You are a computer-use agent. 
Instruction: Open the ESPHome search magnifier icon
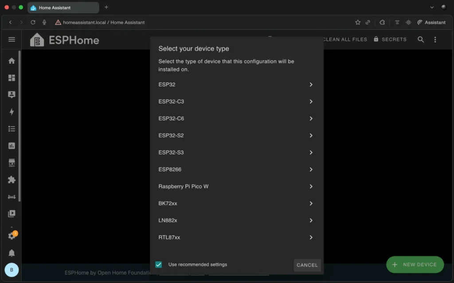[x=421, y=39]
